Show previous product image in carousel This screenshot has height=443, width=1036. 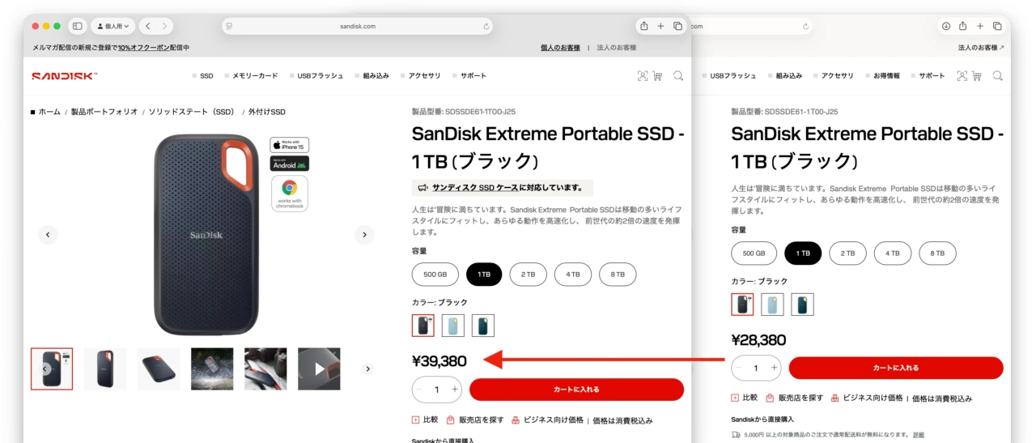(48, 235)
